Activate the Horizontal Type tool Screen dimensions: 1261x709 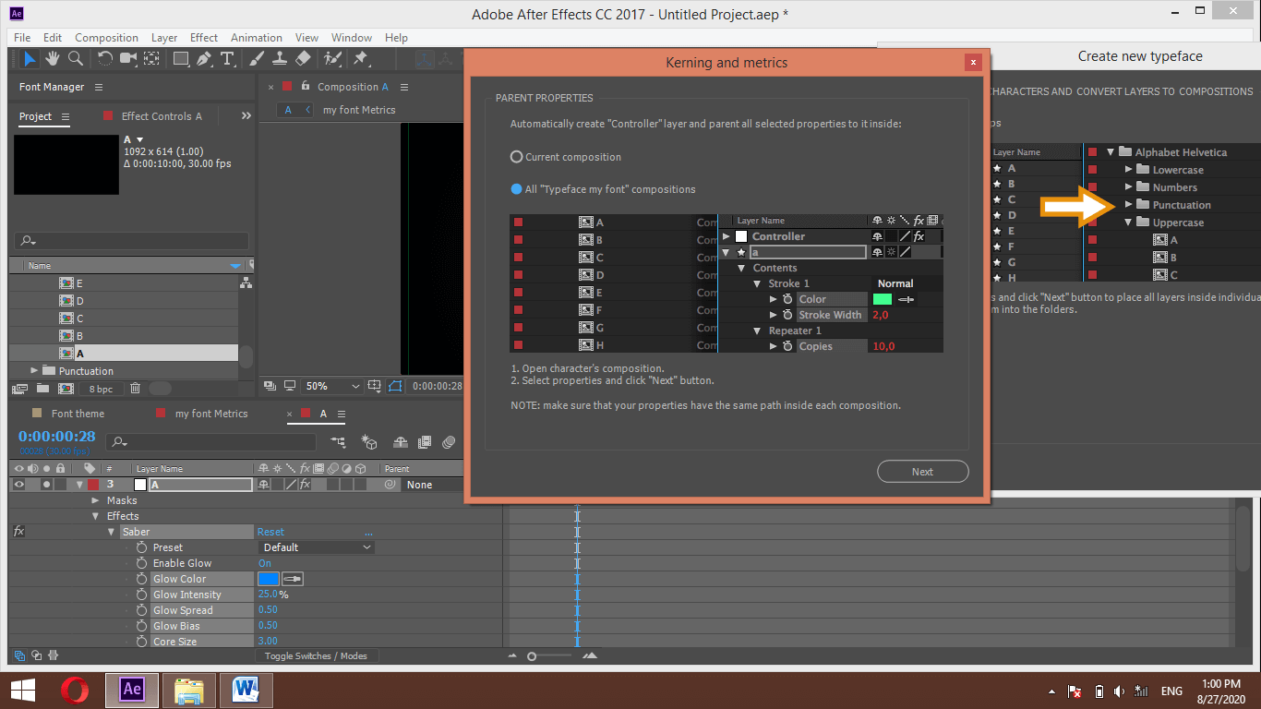229,58
